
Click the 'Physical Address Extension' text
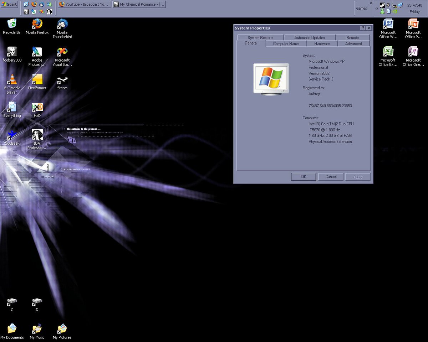tap(330, 142)
